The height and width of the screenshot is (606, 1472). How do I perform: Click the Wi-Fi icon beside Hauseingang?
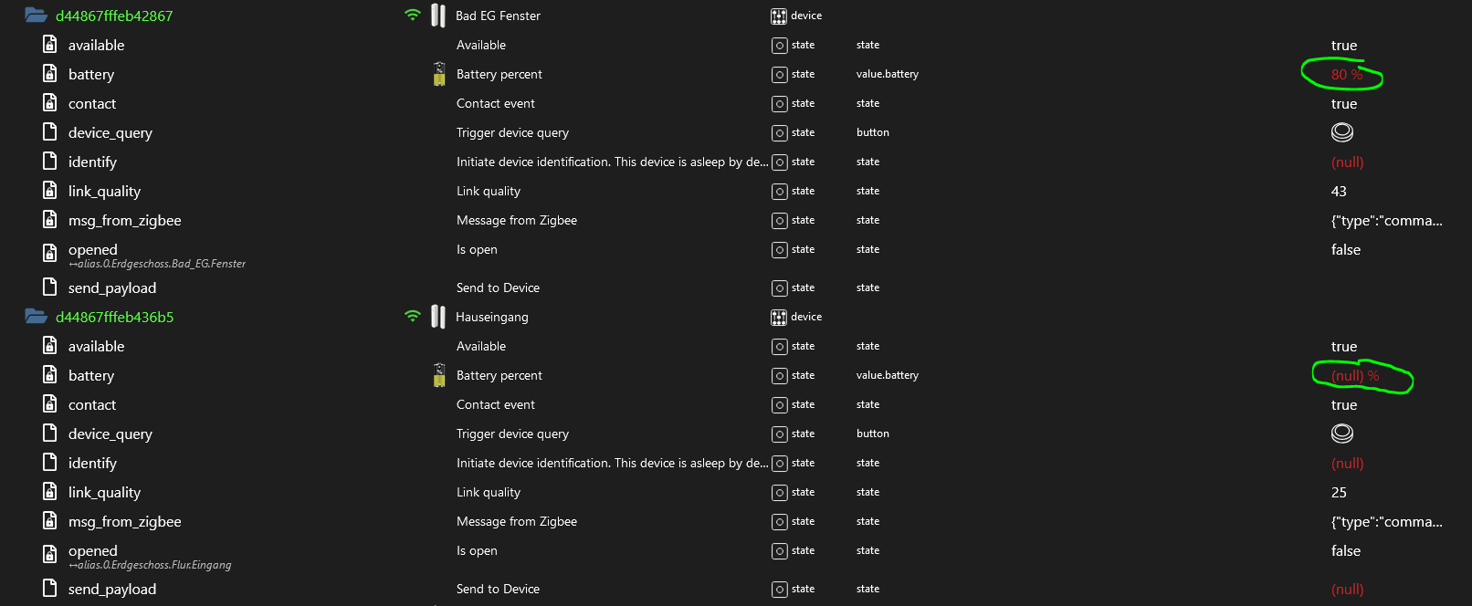[x=413, y=316]
